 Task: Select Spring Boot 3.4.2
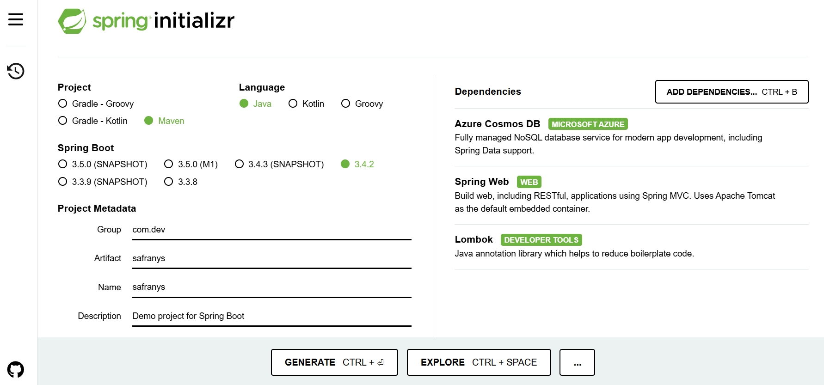point(357,164)
